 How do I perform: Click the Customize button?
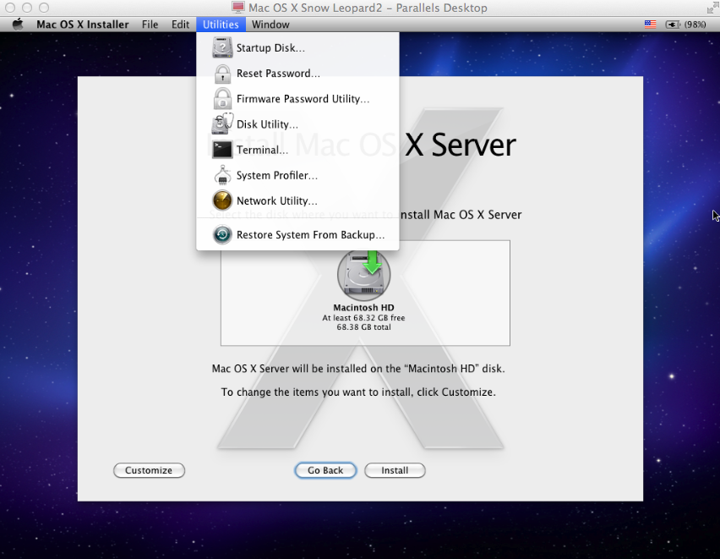point(149,470)
